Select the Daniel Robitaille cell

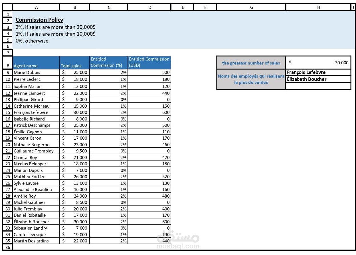[x=36, y=215]
